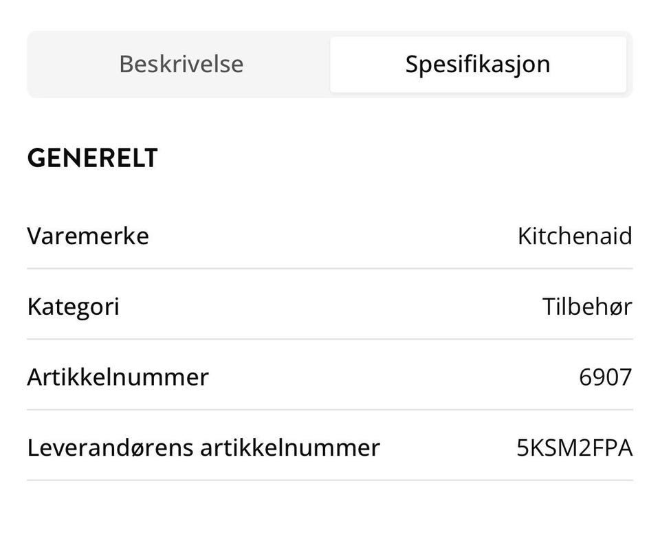This screenshot has width=660, height=541.
Task: Click the divider line below the Varemerke row
Action: 330,268
